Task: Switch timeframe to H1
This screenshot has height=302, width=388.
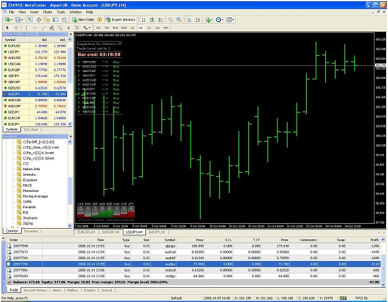Action: coord(132,28)
